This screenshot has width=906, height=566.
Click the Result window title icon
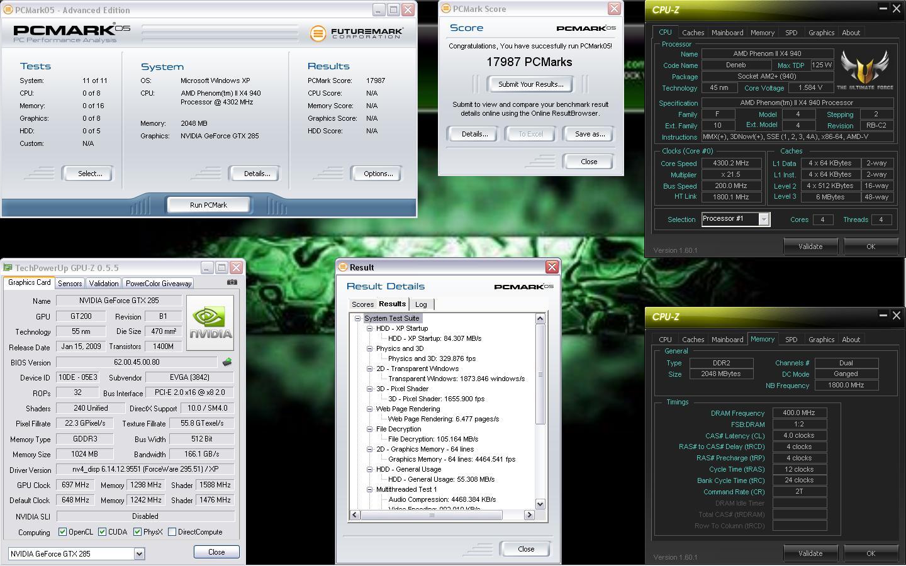coord(343,267)
